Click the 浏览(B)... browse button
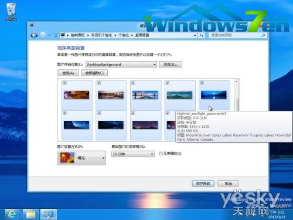 pos(171,65)
